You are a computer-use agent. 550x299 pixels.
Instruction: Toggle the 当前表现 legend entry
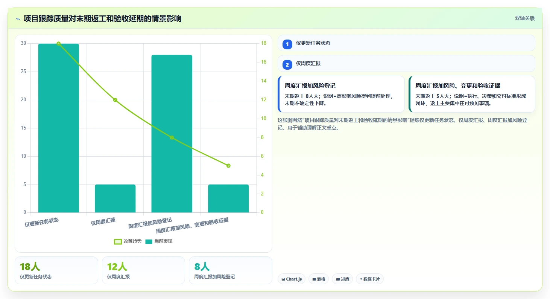pyautogui.click(x=159, y=241)
